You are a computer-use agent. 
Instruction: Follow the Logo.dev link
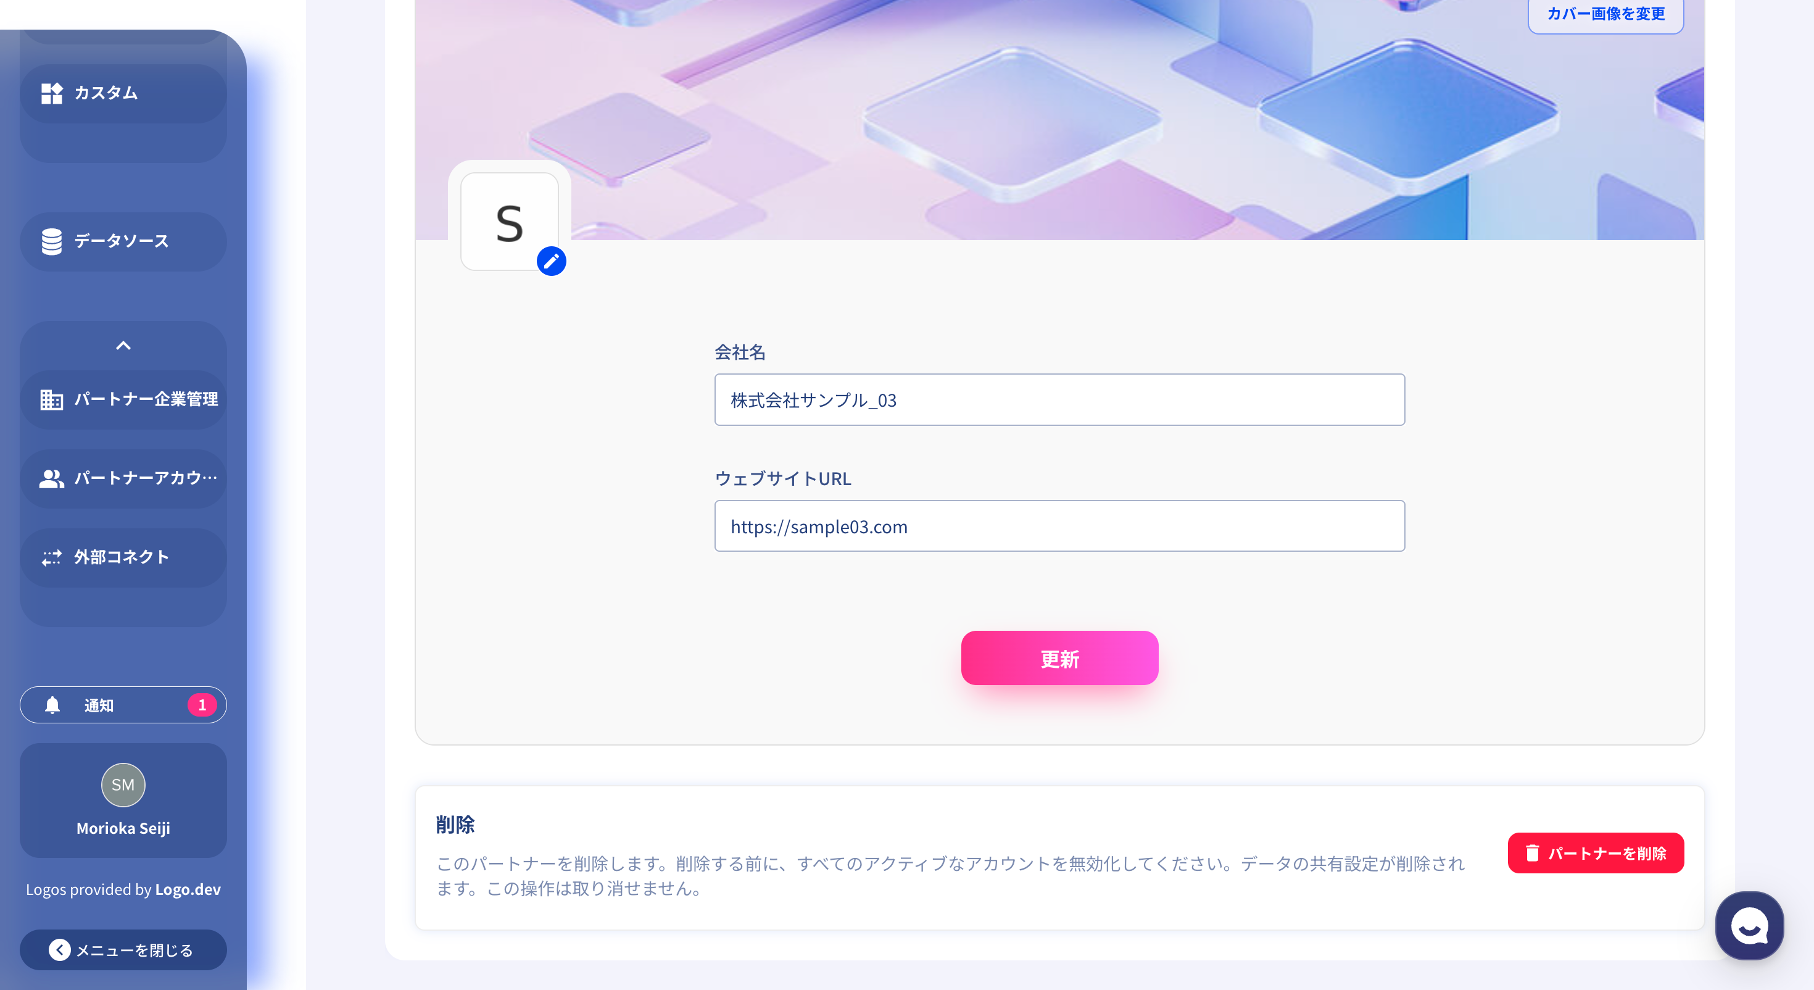[188, 889]
